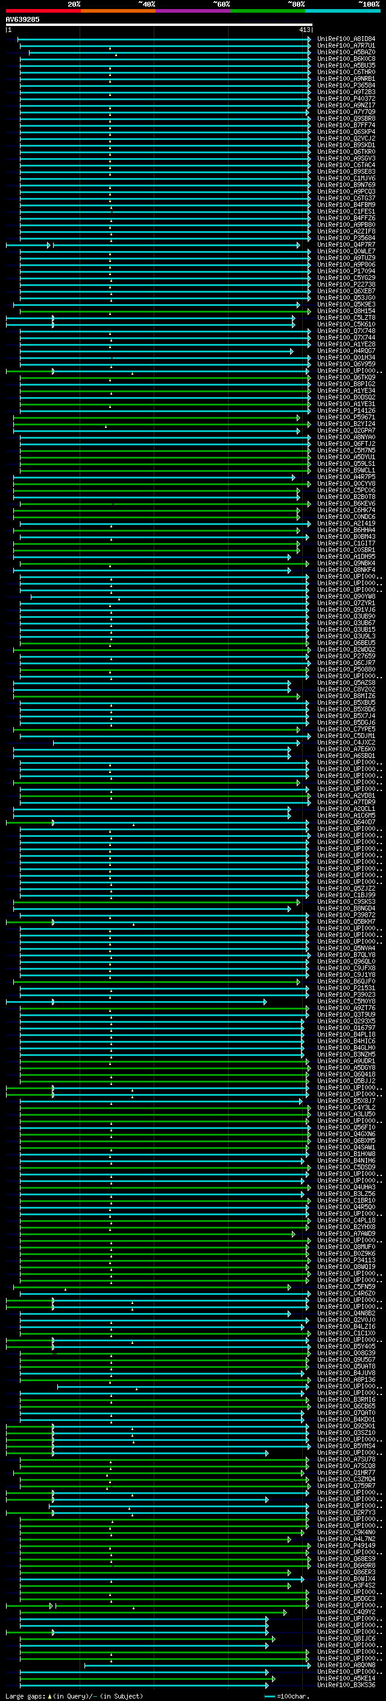Click UniRef100_A2I419 entry
The width and height of the screenshot is (386, 1701).
coord(346,524)
